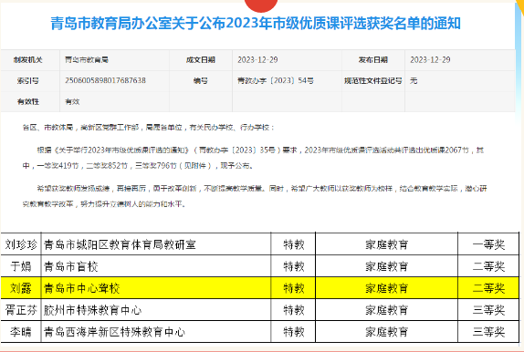Click document number 青教办字〔2023〕54号
This screenshot has width=524, height=352.
pyautogui.click(x=276, y=81)
